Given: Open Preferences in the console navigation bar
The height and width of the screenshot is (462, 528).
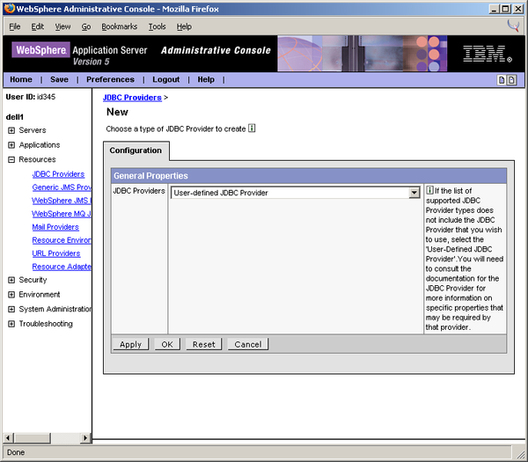Looking at the screenshot, I should click(x=110, y=79).
